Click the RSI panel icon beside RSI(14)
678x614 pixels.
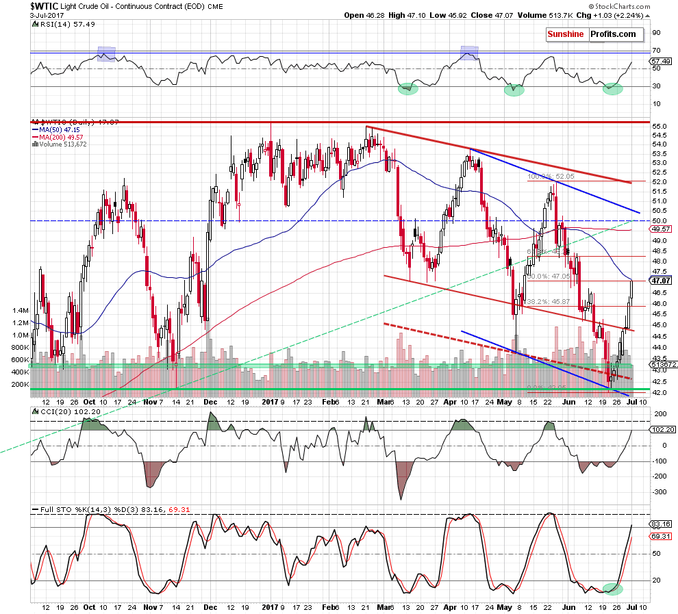click(35, 24)
